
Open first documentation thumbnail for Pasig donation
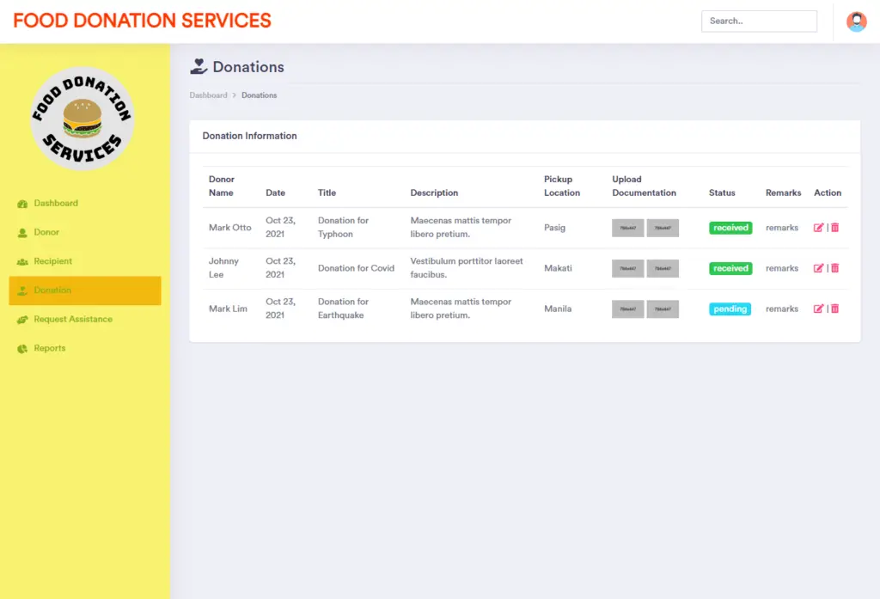(626, 227)
